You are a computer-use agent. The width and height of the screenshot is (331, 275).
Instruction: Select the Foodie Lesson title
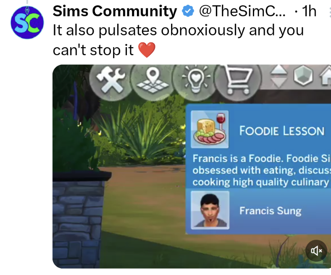(281, 130)
